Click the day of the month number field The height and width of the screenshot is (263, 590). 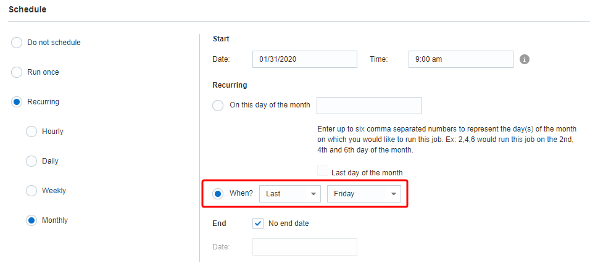[368, 106]
